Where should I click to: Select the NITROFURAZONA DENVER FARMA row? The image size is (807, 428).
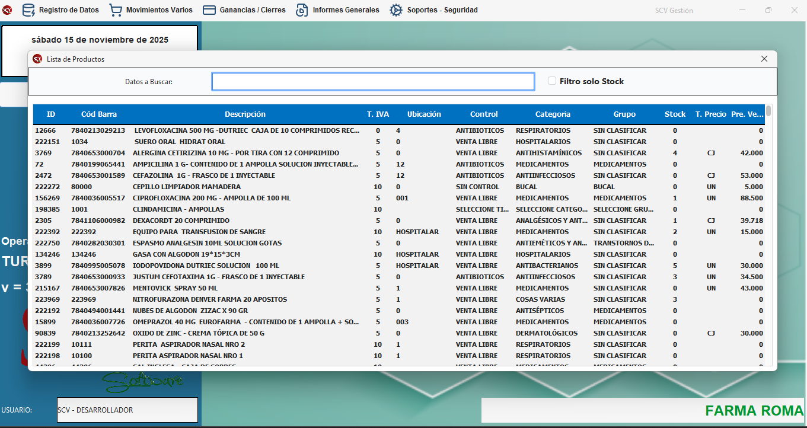pyautogui.click(x=398, y=299)
